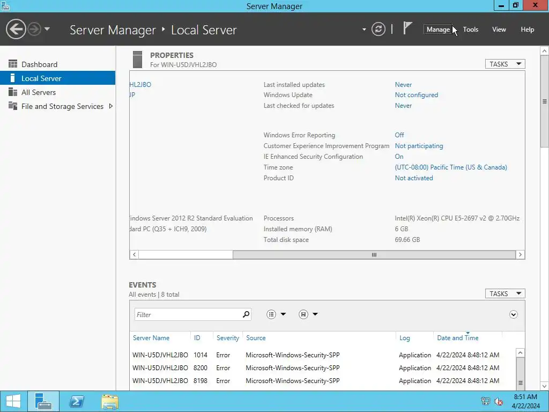The height and width of the screenshot is (412, 549).
Task: Go back with the navigation back arrow
Action: [x=16, y=29]
